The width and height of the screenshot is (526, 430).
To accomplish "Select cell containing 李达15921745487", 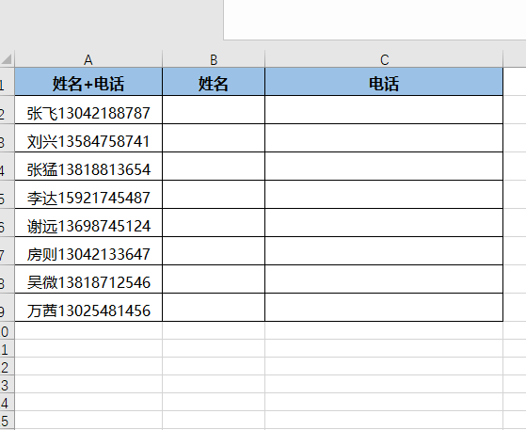I will tap(88, 195).
